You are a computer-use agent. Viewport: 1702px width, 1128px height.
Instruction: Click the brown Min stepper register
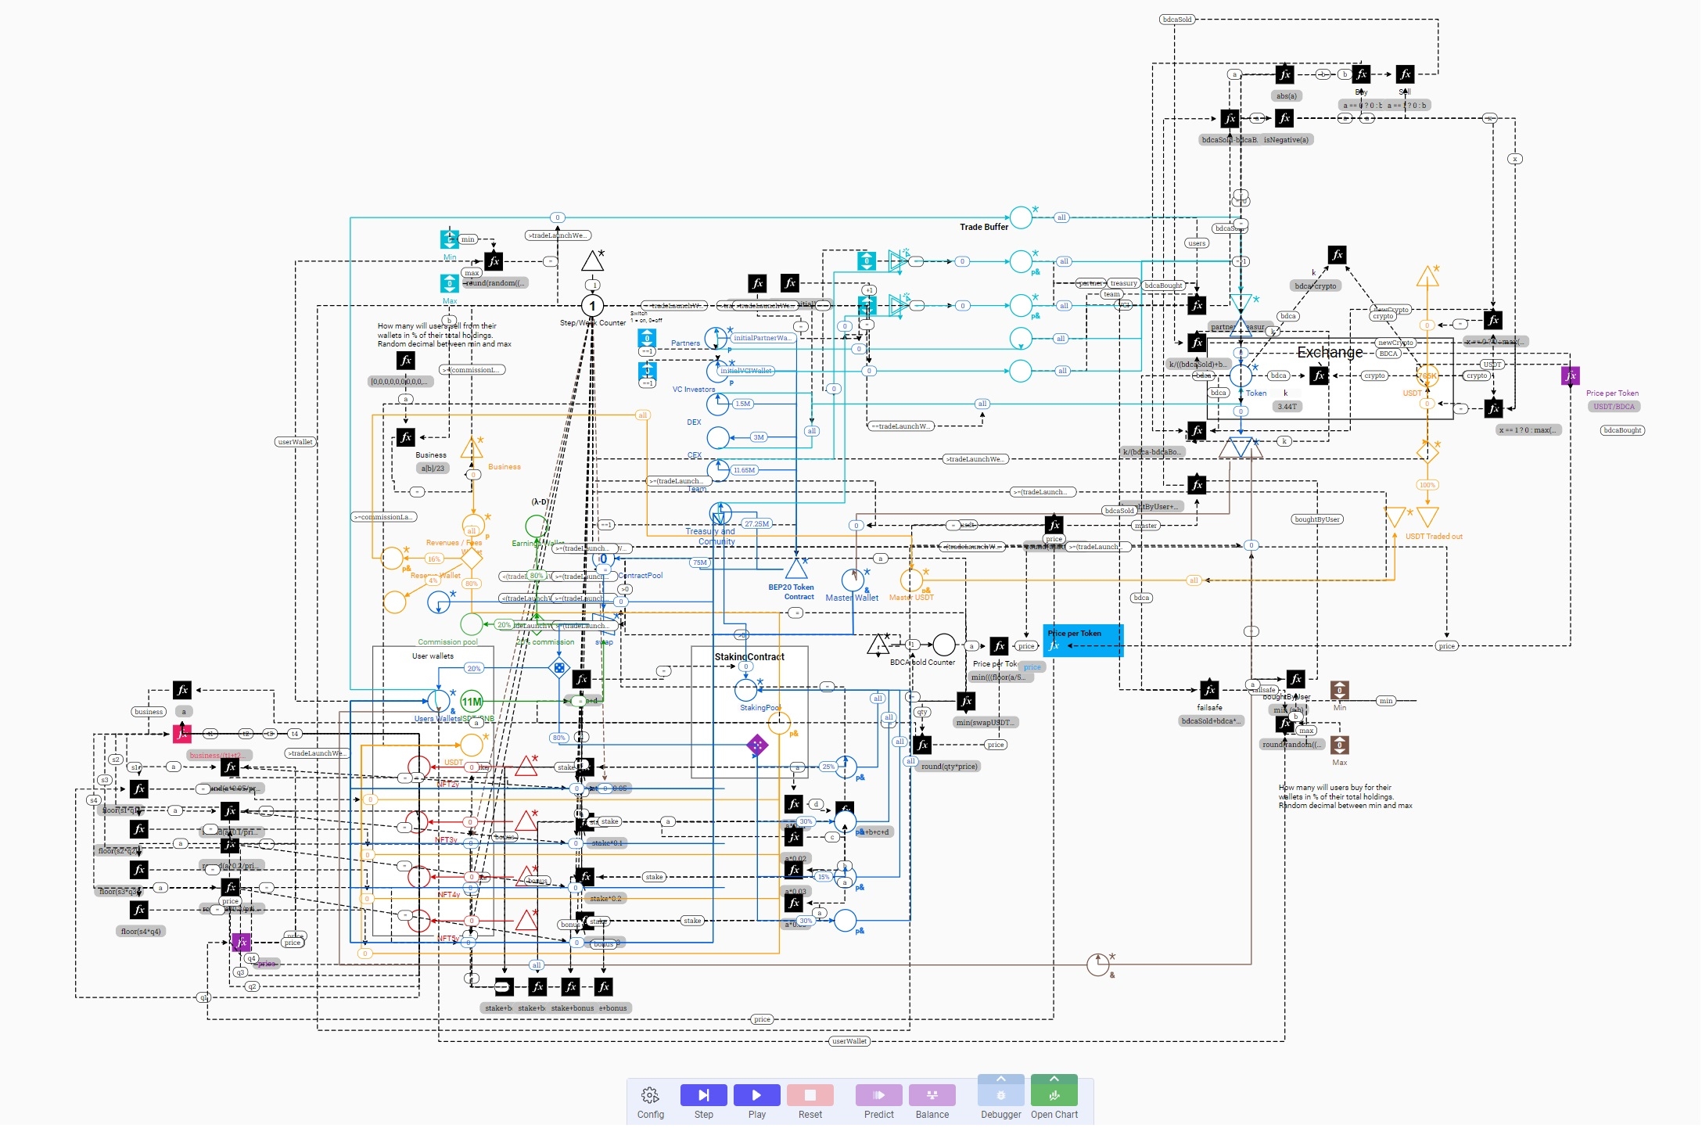coord(1340,691)
